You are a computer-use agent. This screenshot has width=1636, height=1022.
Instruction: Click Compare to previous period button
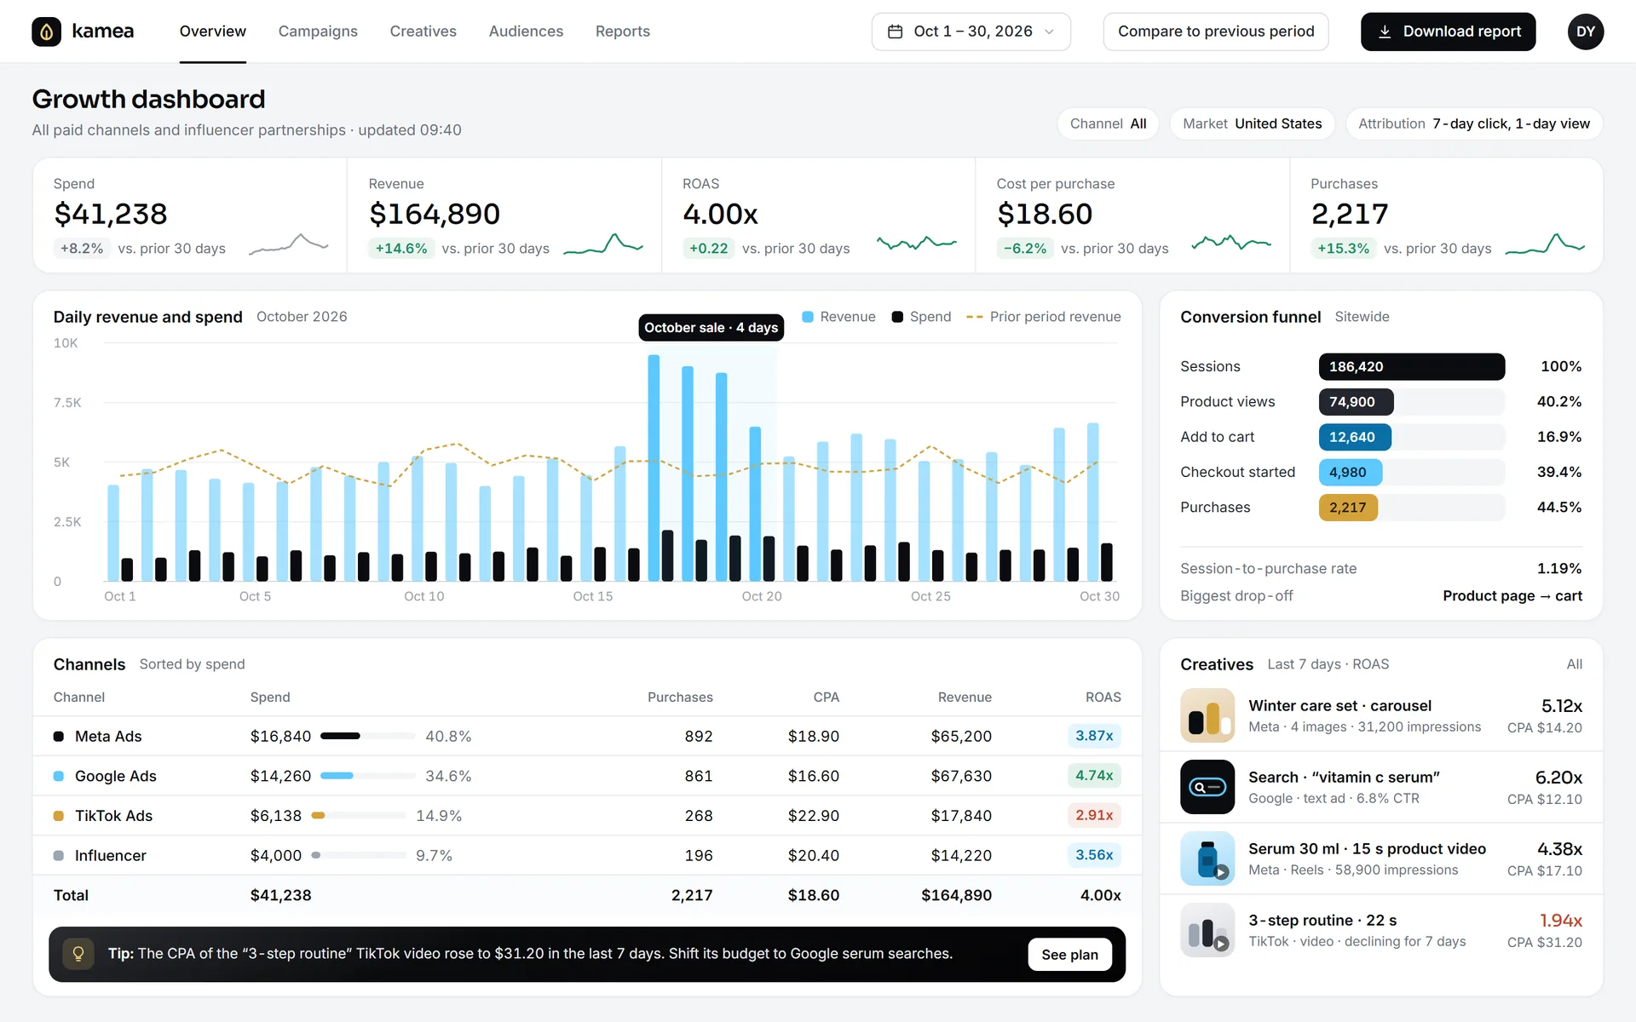click(1216, 32)
